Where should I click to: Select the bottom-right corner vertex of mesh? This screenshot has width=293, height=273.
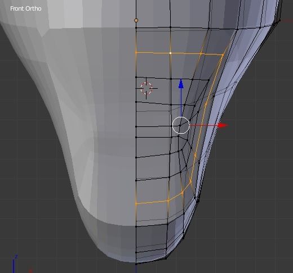[x=166, y=258]
